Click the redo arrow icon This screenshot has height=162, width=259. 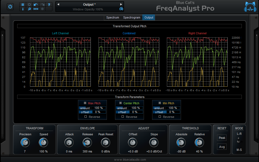[x=42, y=5]
